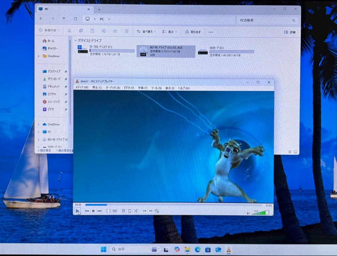
Task: Toggle fullscreen video in VLC
Action: pyautogui.click(x=109, y=211)
